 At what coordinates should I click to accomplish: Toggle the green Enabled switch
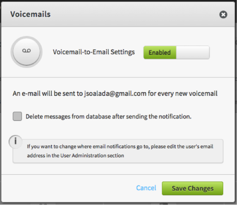tap(176, 52)
